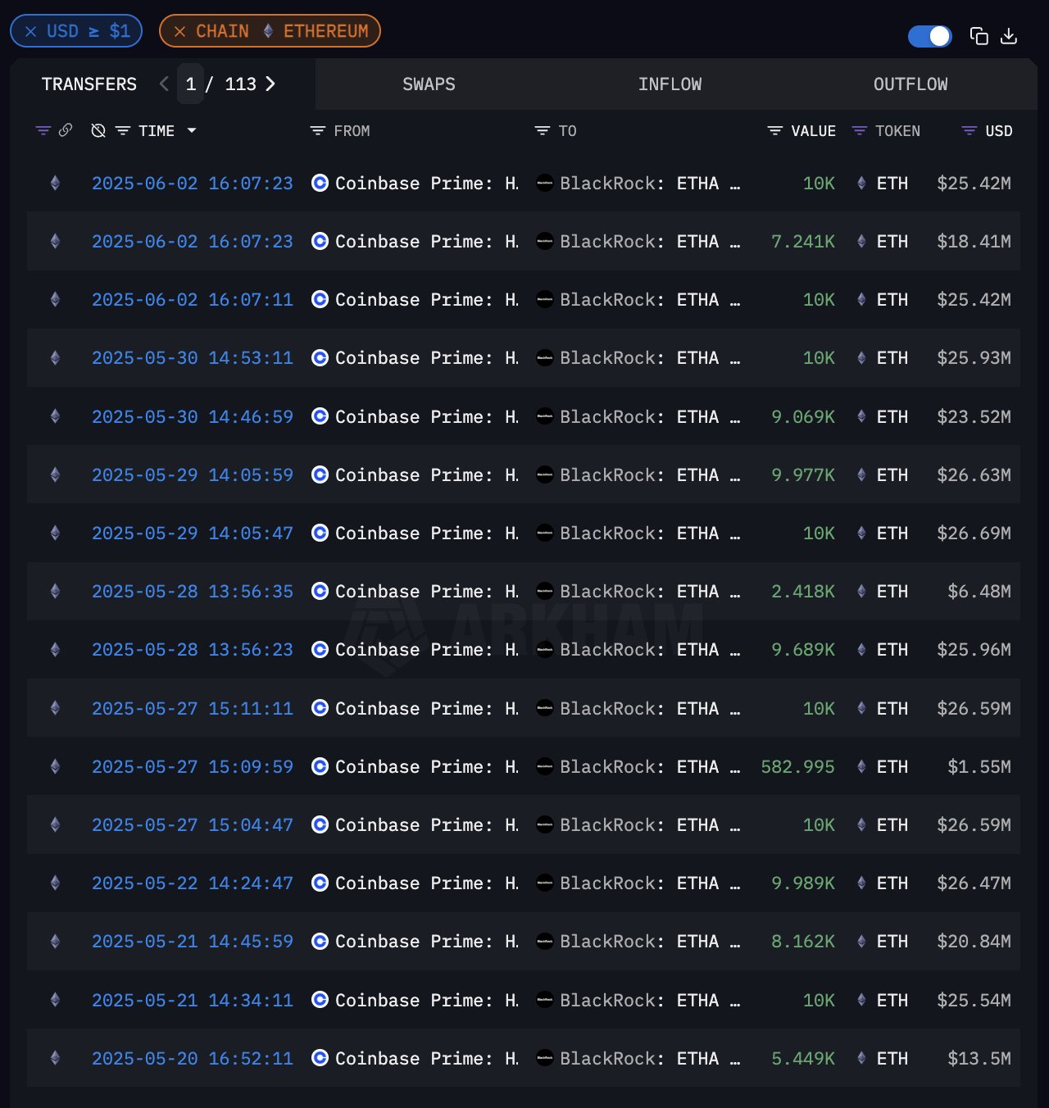Go to previous transfers page

click(164, 84)
